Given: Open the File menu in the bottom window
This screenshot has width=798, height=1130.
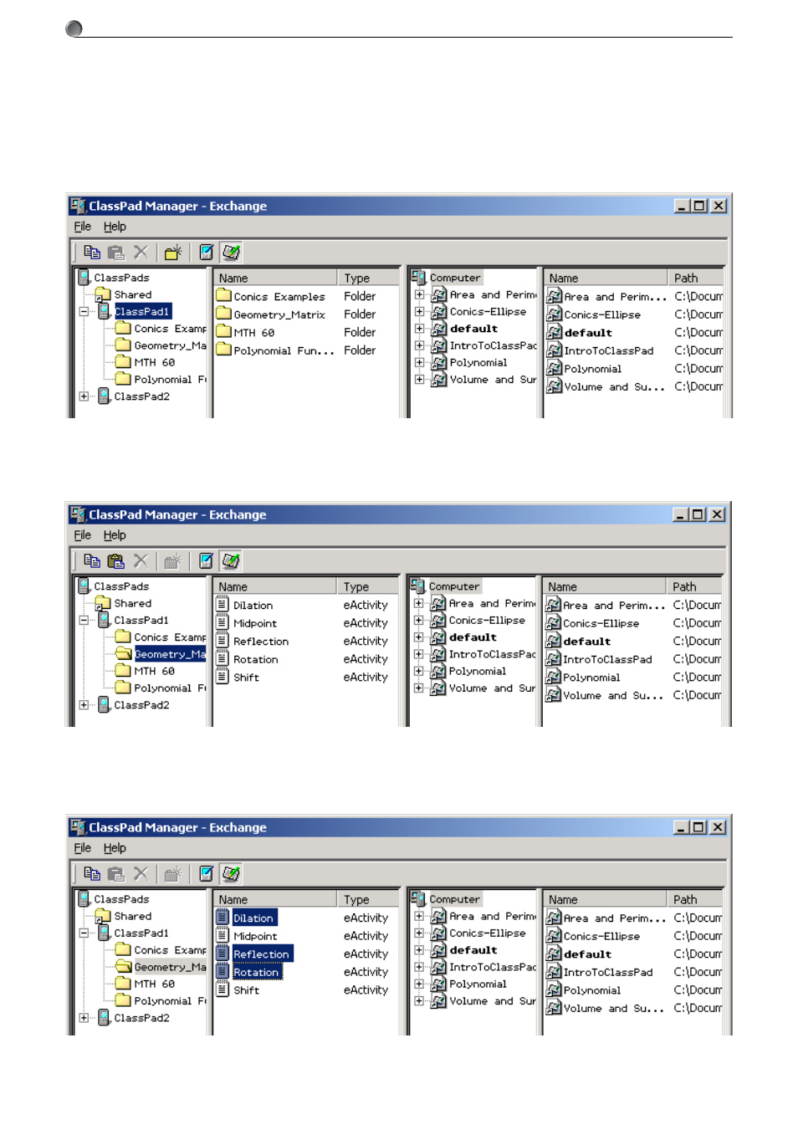Looking at the screenshot, I should pyautogui.click(x=83, y=847).
